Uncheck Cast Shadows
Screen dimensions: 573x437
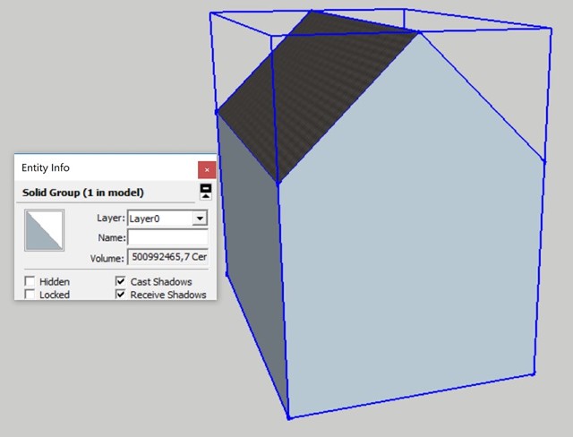pyautogui.click(x=120, y=281)
